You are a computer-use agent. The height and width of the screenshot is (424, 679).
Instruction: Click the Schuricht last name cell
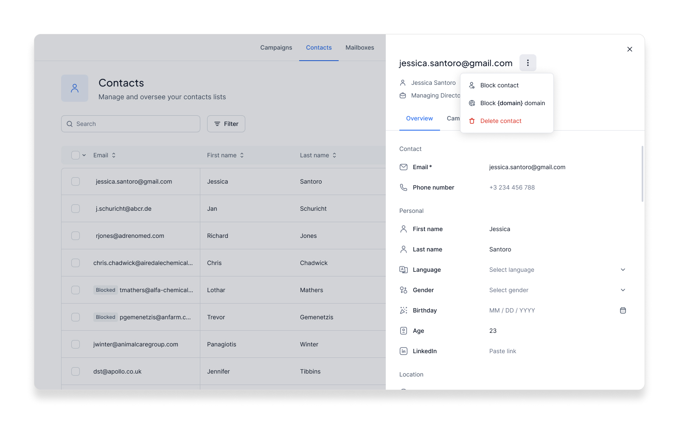(313, 209)
